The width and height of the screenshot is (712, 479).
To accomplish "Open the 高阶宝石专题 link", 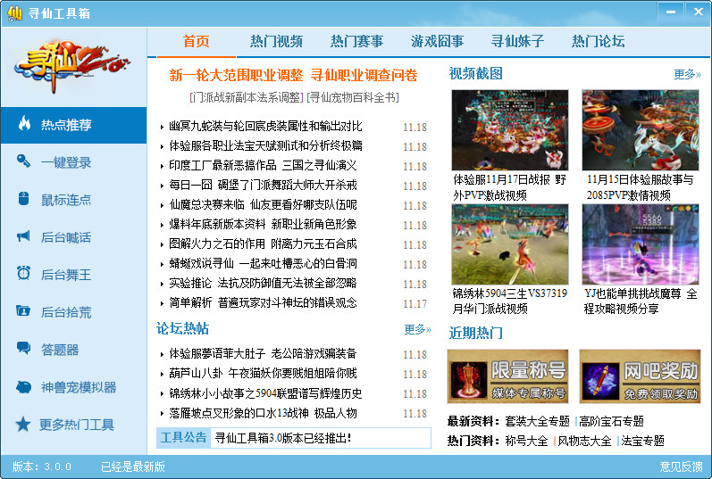I will [611, 421].
